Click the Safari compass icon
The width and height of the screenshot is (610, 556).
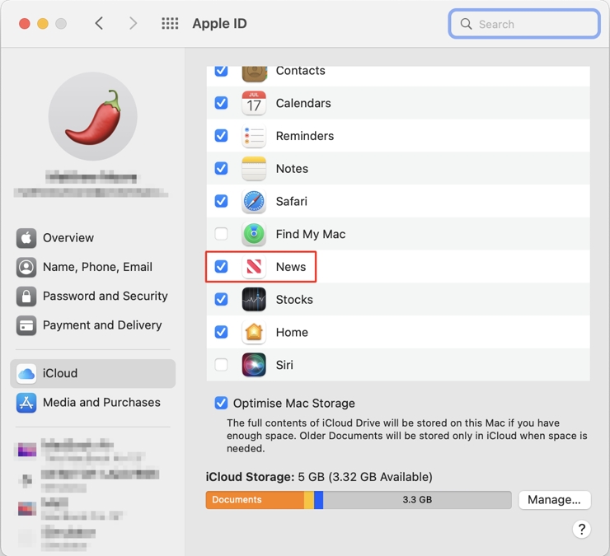(x=254, y=201)
